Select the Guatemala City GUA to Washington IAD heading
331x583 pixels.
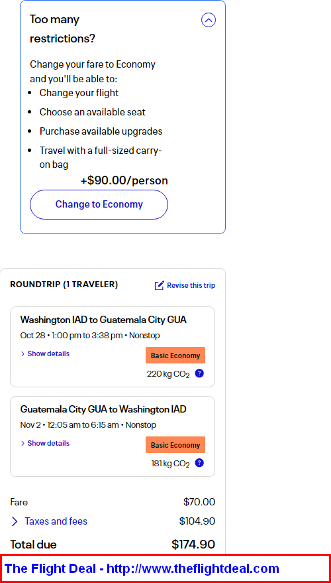103,409
